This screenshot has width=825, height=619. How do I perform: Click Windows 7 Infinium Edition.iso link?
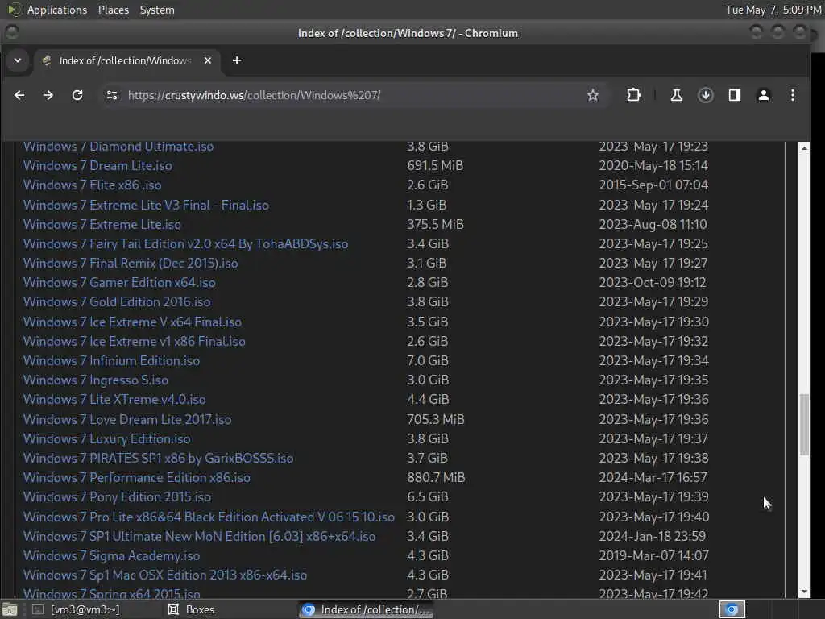click(111, 361)
